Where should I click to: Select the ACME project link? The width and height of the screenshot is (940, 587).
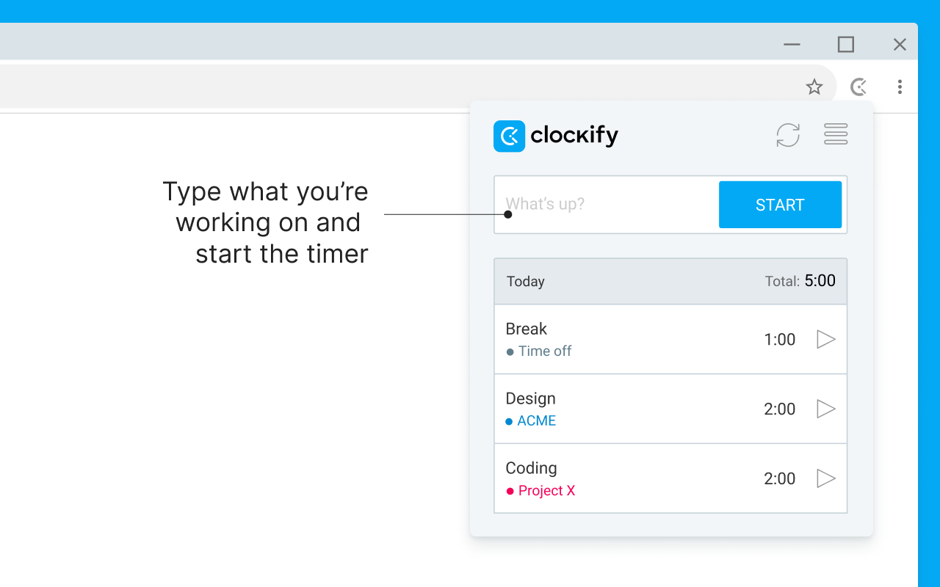pos(536,420)
